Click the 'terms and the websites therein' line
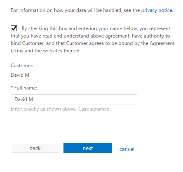 tap(46, 51)
